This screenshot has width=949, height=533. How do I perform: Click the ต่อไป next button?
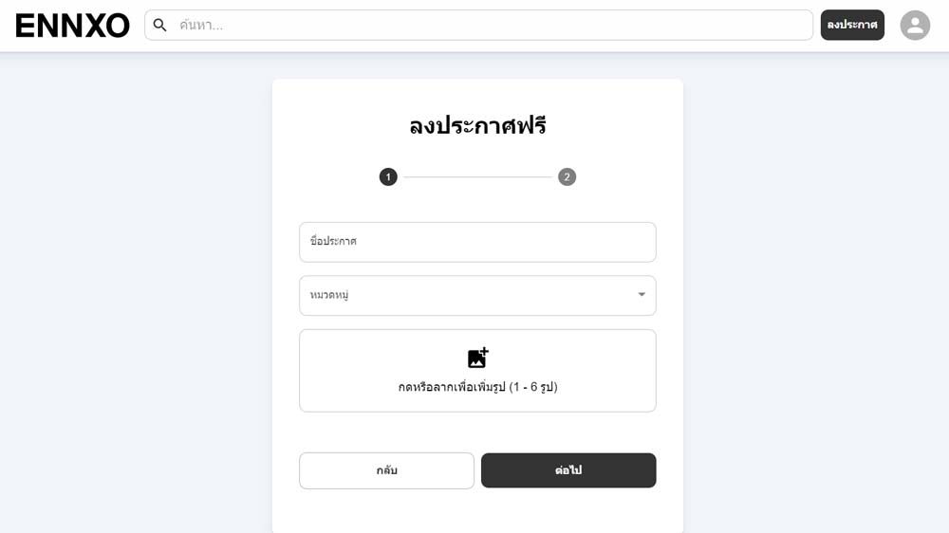[568, 470]
